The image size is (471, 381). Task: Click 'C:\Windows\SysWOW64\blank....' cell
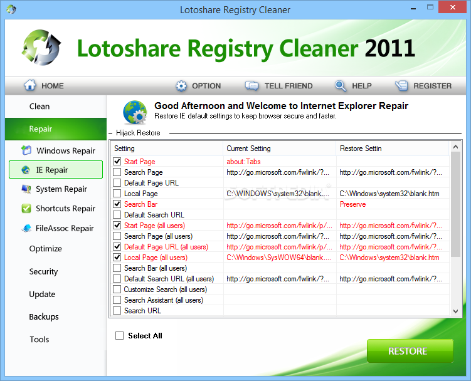[278, 258]
